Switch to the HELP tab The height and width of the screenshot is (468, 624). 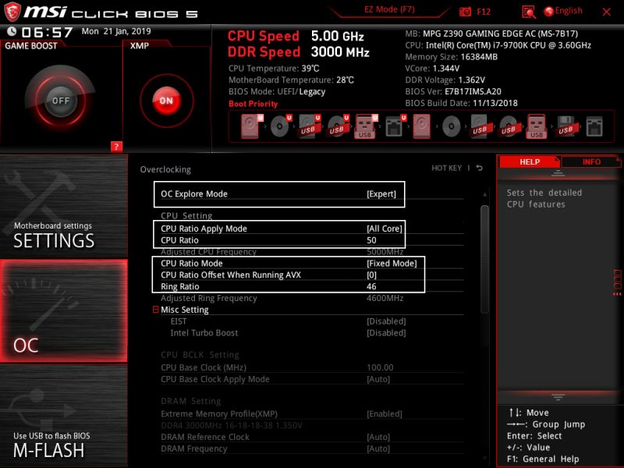530,162
